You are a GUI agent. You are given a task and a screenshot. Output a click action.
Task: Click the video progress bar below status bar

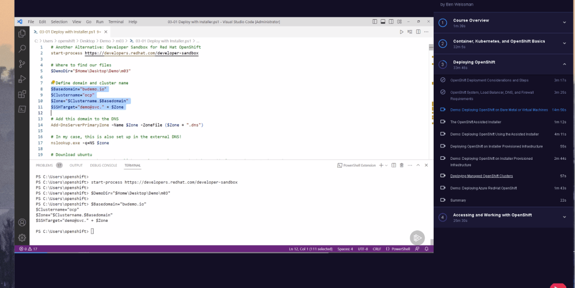click(x=224, y=252)
